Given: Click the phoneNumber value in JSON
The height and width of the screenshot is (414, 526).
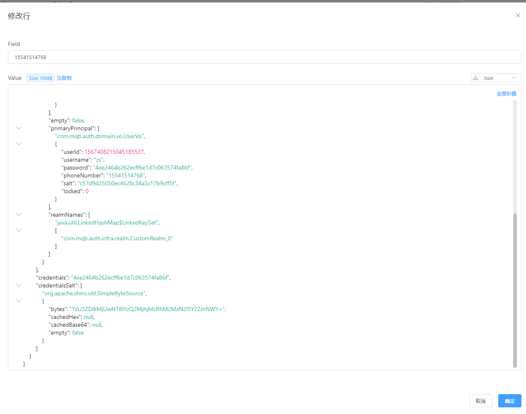Looking at the screenshot, I should tap(125, 176).
